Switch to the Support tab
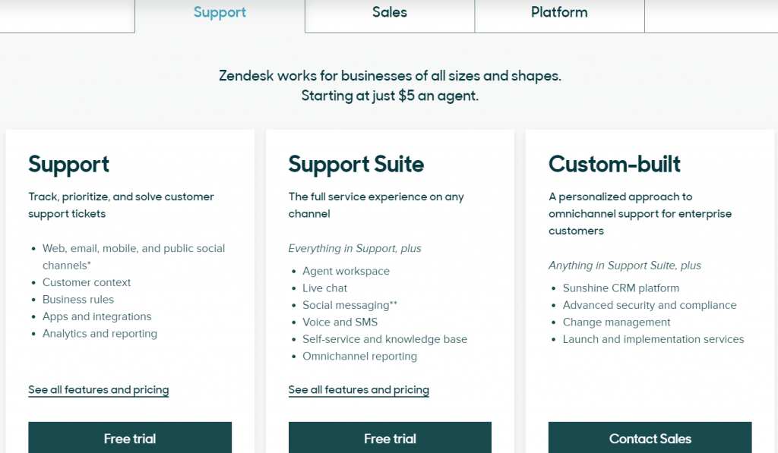The width and height of the screenshot is (778, 453). (x=220, y=13)
